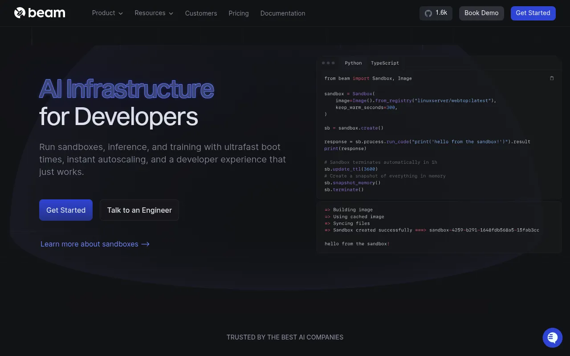Click the 'sb = sandbox.create()' code line
Viewport: 570px width, 356px height.
point(354,128)
